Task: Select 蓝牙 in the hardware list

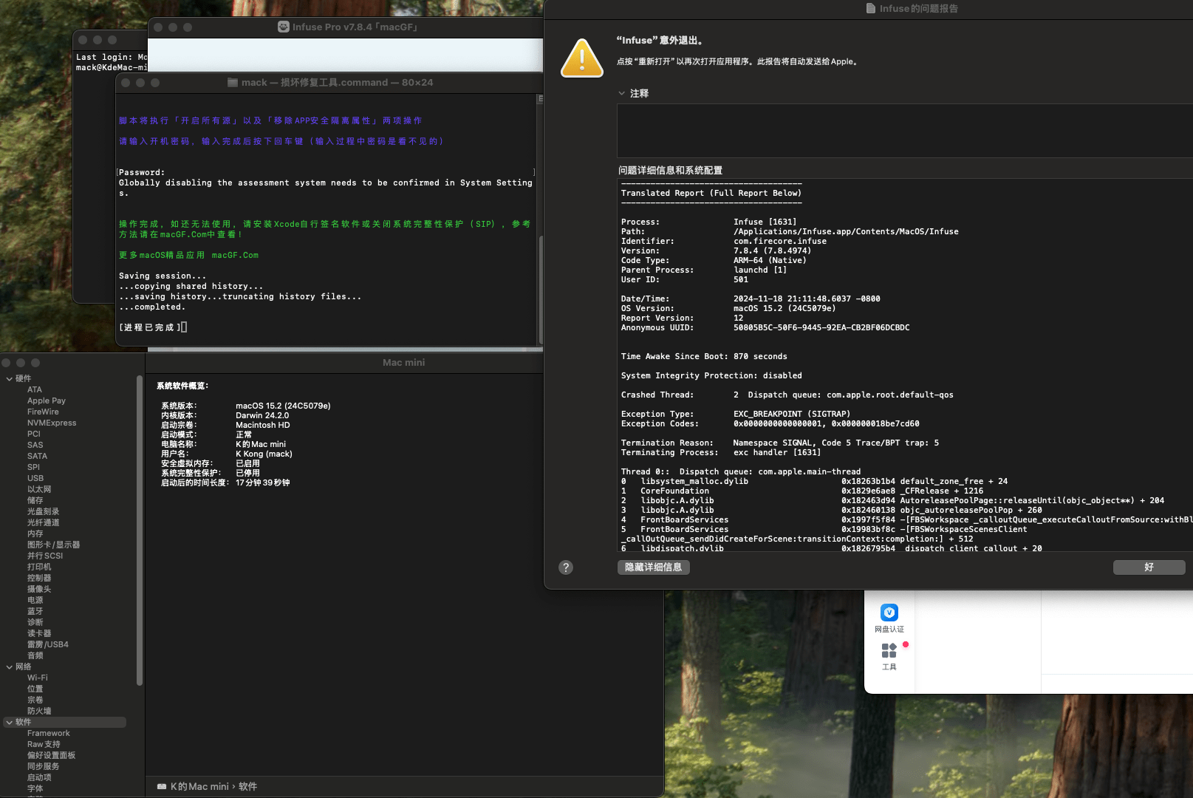Action: tap(35, 612)
